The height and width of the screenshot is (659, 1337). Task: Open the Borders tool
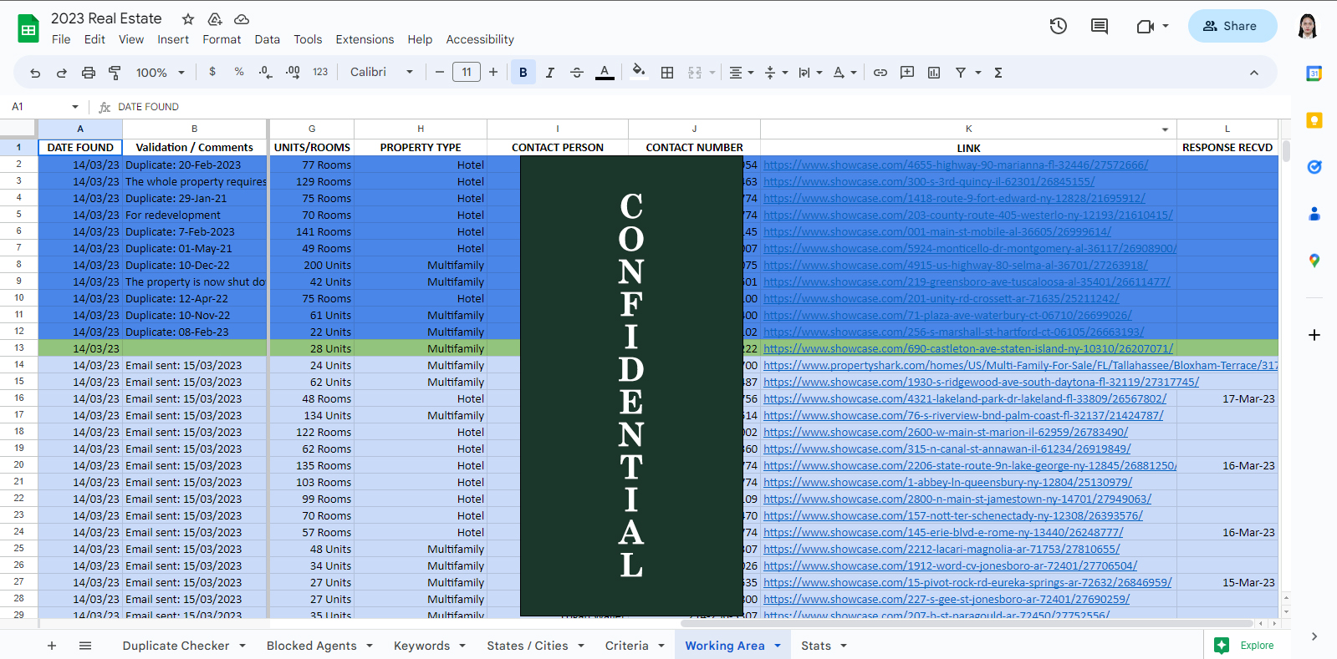(x=667, y=73)
